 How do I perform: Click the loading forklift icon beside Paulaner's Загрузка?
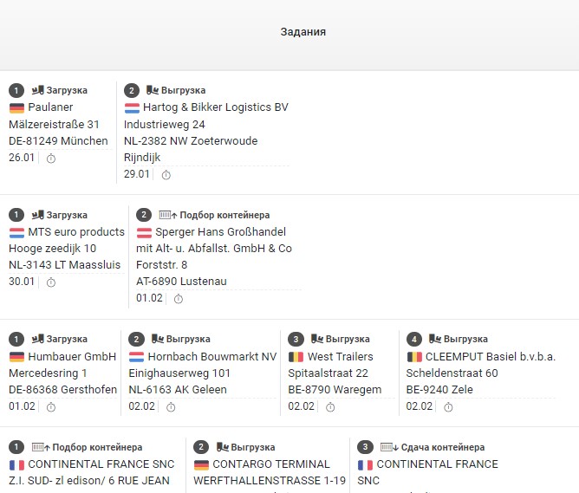coord(37,90)
